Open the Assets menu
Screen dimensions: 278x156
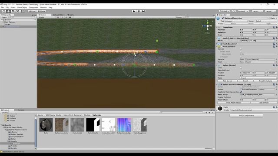click(13, 7)
